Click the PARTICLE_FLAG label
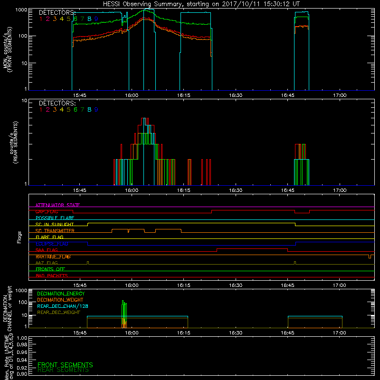380x380 pixels. point(53,256)
